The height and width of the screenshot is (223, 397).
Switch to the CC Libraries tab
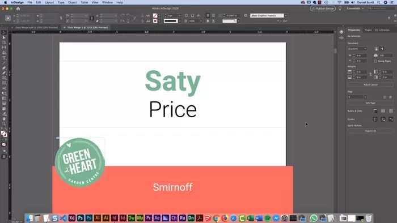click(x=382, y=30)
